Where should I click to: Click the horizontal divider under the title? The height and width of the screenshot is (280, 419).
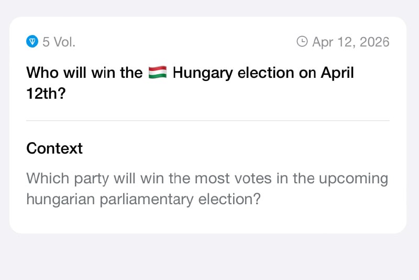tap(208, 121)
